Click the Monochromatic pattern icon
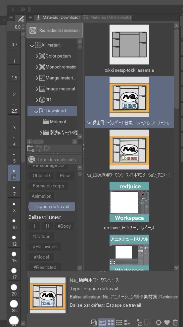 tap(42, 67)
